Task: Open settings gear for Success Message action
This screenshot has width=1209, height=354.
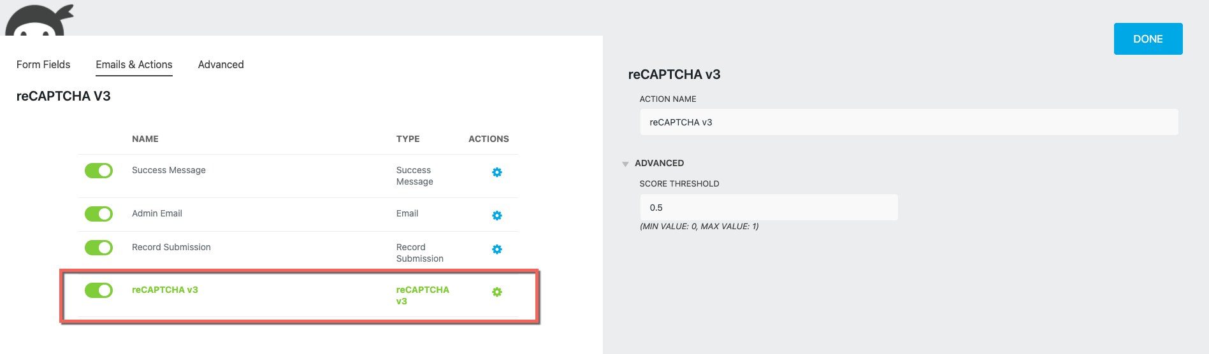Action: (x=497, y=173)
